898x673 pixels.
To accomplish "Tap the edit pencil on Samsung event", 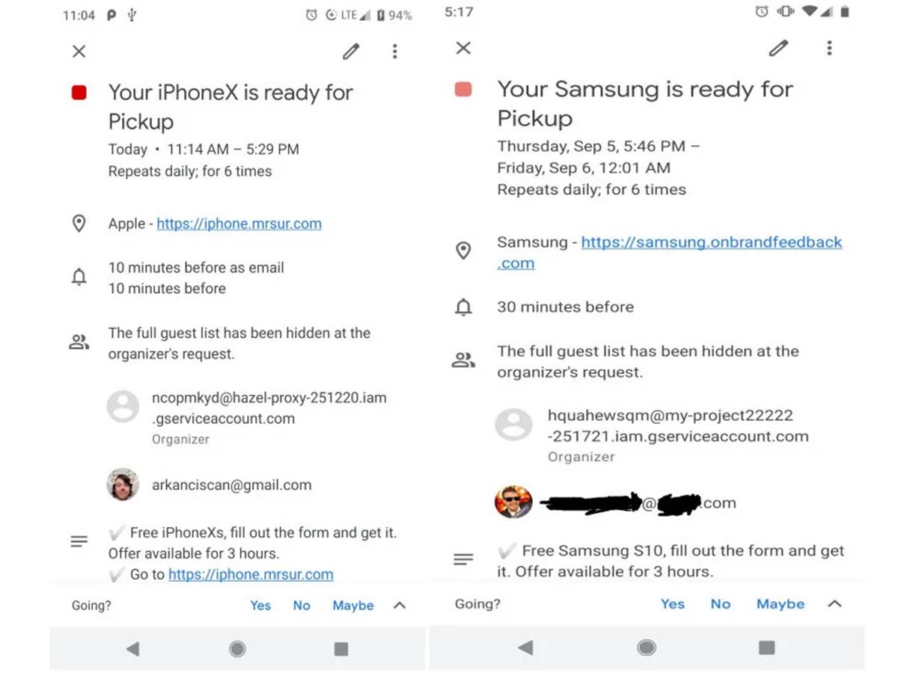I will coord(778,48).
